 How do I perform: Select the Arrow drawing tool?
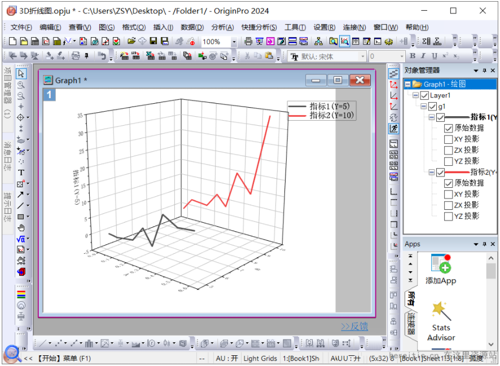point(21,195)
